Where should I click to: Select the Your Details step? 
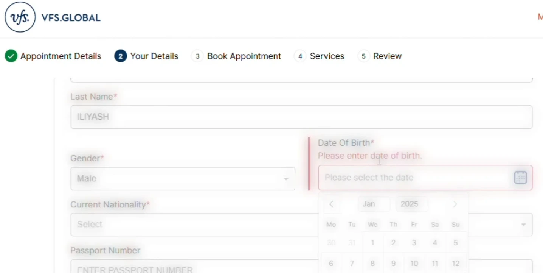(x=146, y=56)
